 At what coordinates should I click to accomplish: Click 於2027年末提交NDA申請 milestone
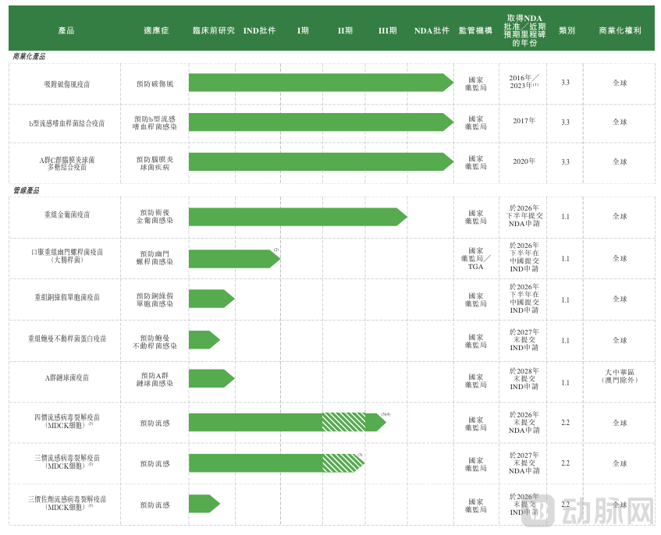(x=524, y=463)
